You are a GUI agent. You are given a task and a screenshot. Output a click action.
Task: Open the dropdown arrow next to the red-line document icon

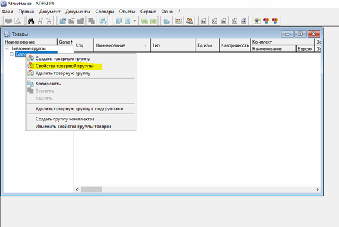134,21
